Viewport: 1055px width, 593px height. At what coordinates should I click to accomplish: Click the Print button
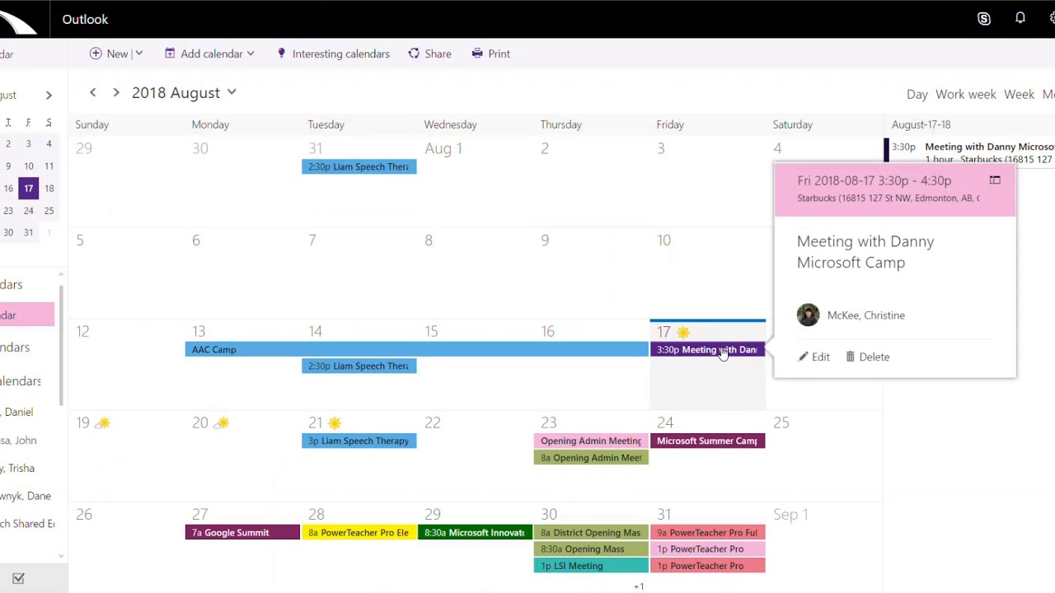[491, 54]
